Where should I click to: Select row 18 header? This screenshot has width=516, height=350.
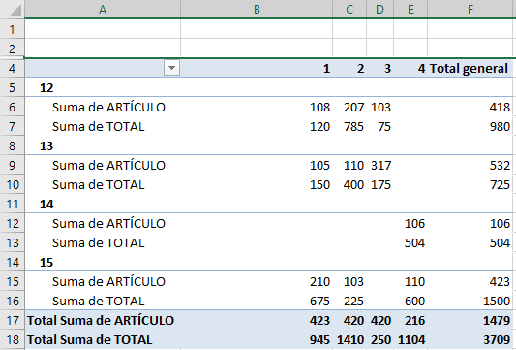point(13,339)
